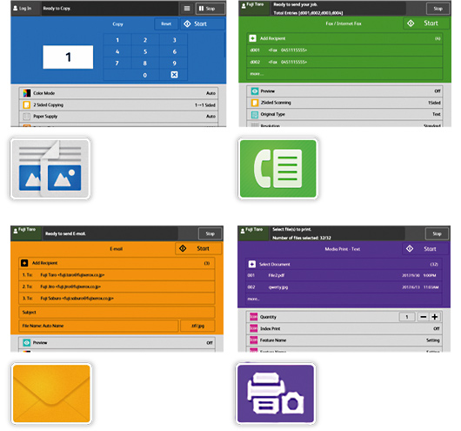Toggle fax Preview setting
The image size is (461, 431).
344,91
